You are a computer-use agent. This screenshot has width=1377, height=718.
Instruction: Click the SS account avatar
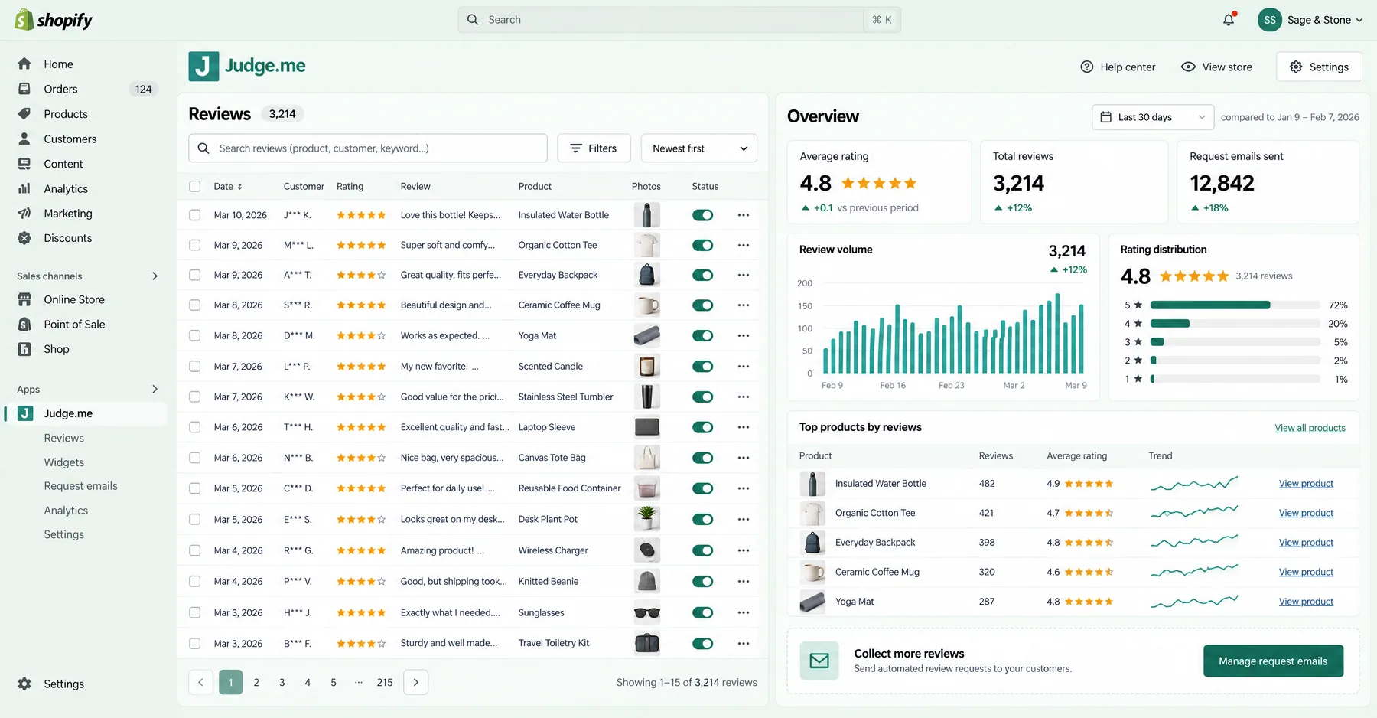[1270, 20]
